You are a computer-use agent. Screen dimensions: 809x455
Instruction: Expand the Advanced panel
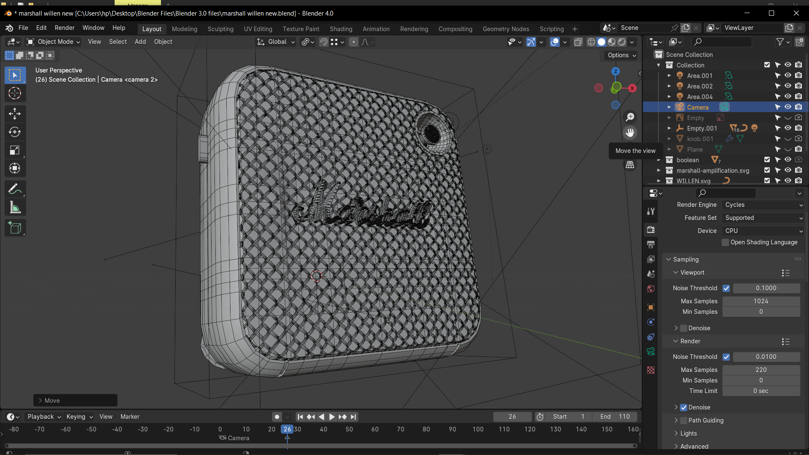click(694, 447)
